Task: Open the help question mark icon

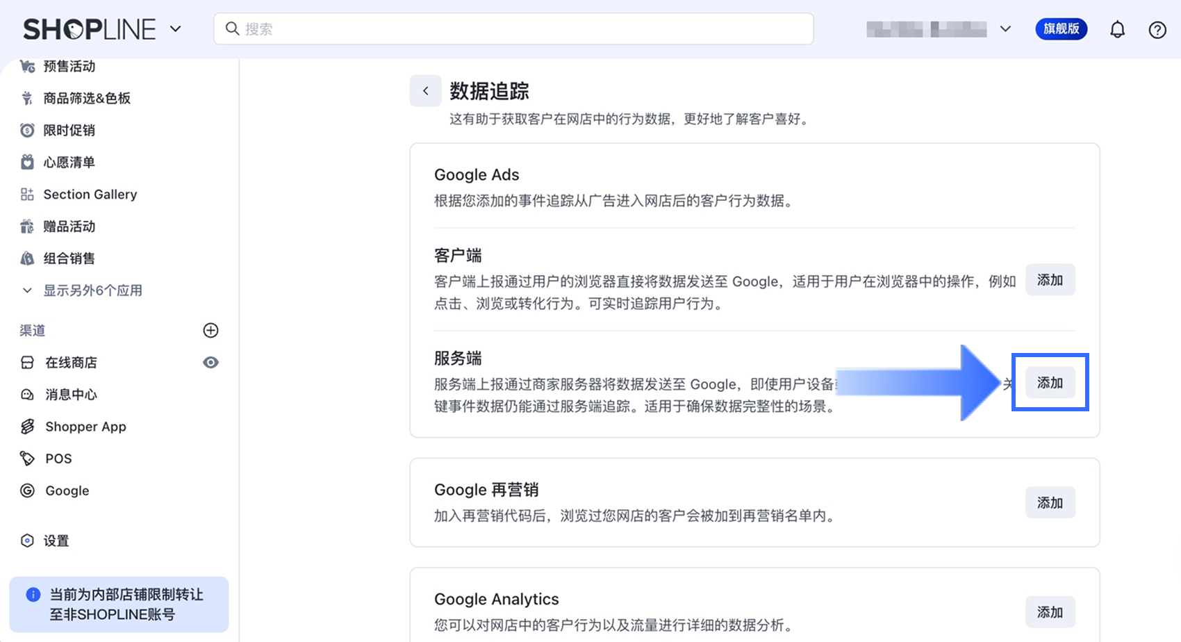Action: click(1157, 30)
